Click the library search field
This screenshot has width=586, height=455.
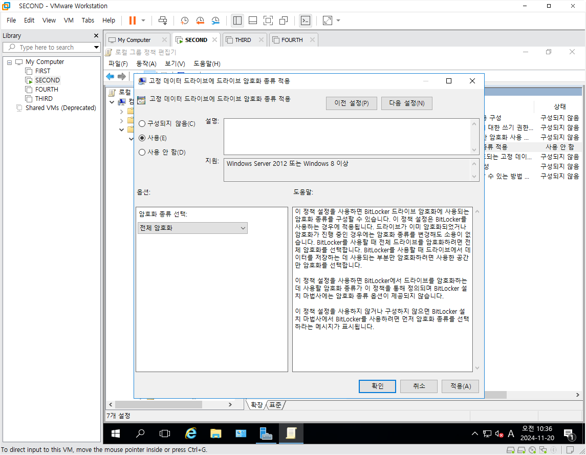click(x=51, y=48)
